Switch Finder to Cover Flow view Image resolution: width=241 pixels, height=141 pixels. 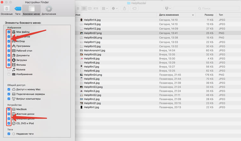96,9
